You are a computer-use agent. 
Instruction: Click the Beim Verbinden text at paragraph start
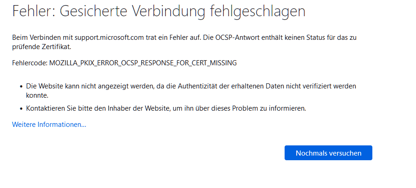[x=33, y=38]
